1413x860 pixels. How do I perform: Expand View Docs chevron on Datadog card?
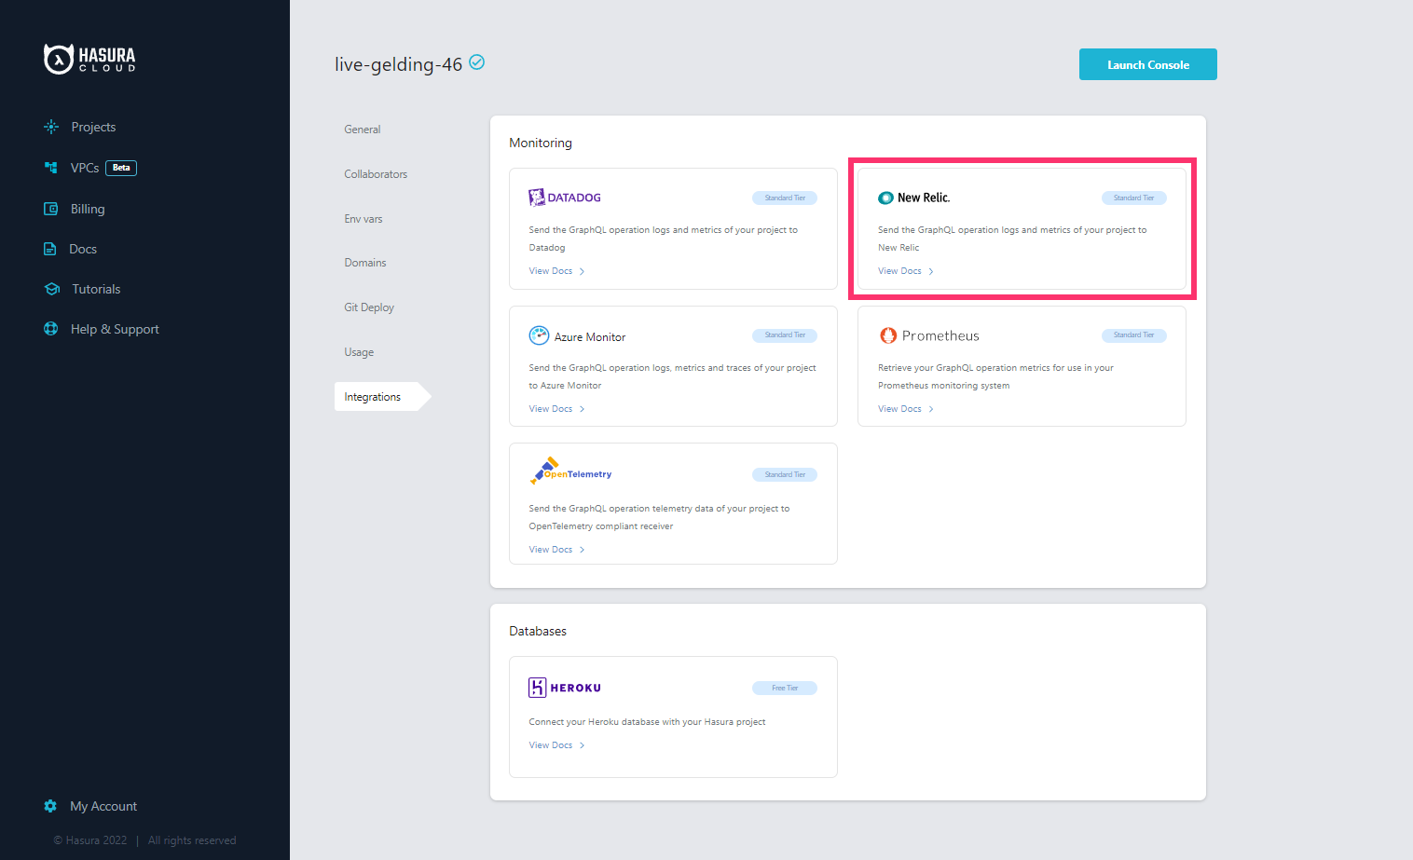pos(582,270)
